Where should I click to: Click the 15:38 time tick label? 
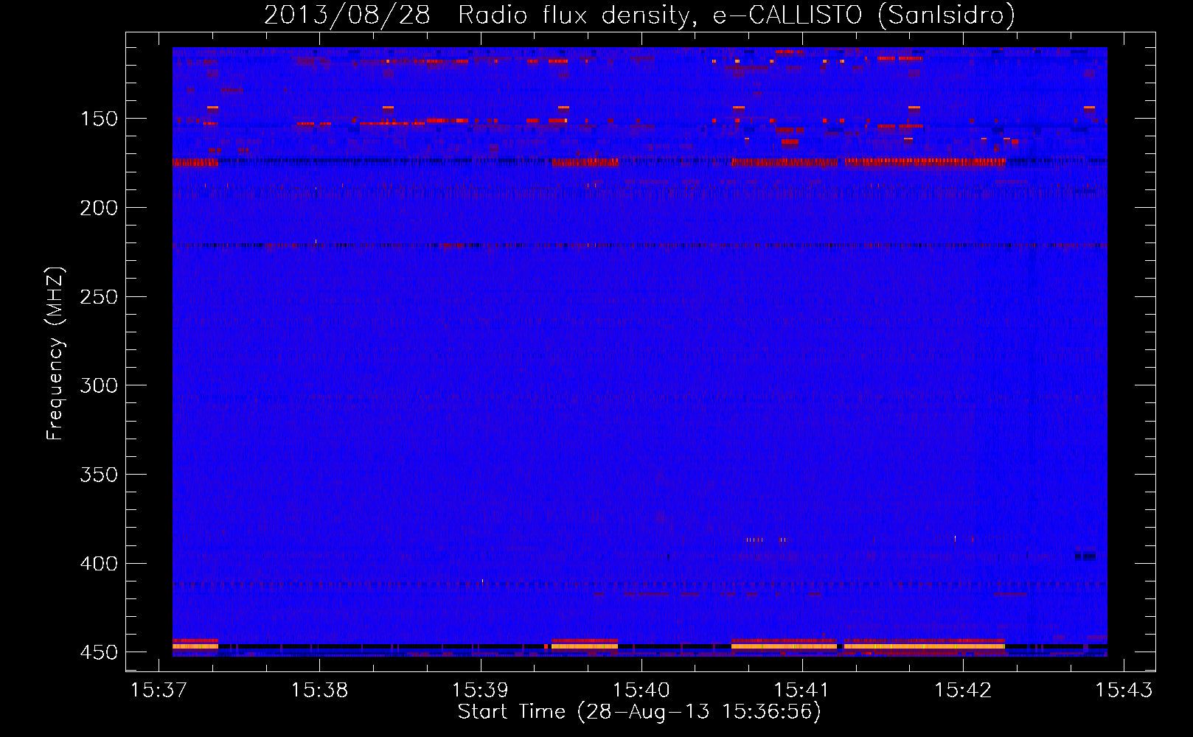(x=319, y=690)
